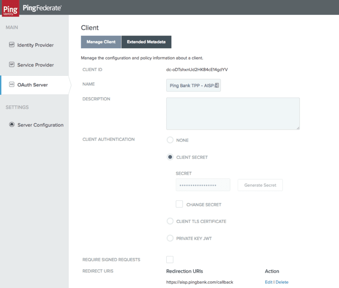Click the Server Configuration sidebar icon
This screenshot has height=288, width=339.
[x=12, y=125]
